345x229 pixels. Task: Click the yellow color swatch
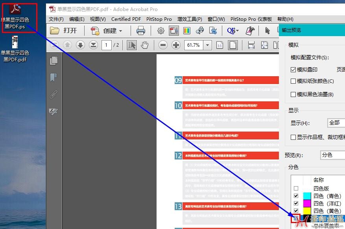(x=307, y=211)
